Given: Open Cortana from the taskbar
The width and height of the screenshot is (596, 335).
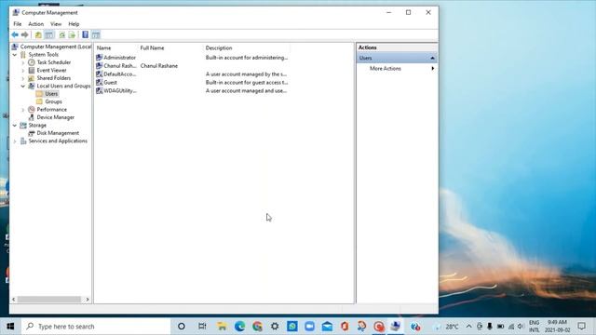Looking at the screenshot, I should coord(182,327).
